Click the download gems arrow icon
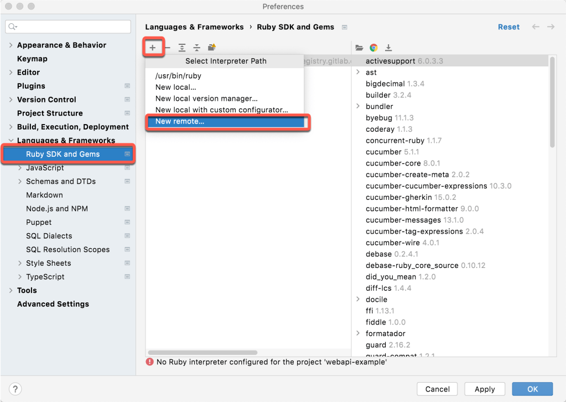The height and width of the screenshot is (402, 566). click(x=388, y=48)
